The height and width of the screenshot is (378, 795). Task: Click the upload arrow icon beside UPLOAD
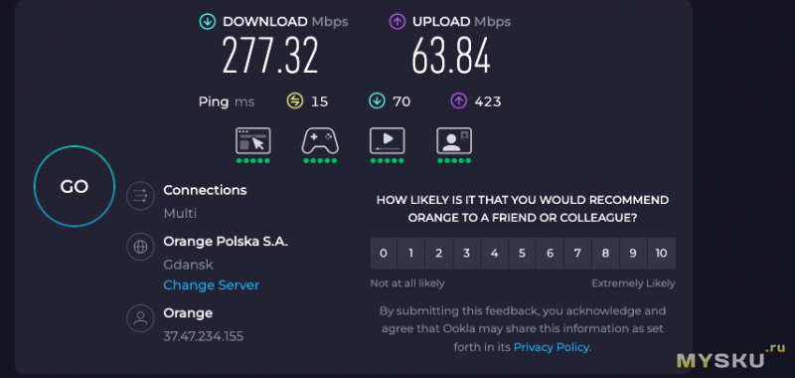pos(397,22)
